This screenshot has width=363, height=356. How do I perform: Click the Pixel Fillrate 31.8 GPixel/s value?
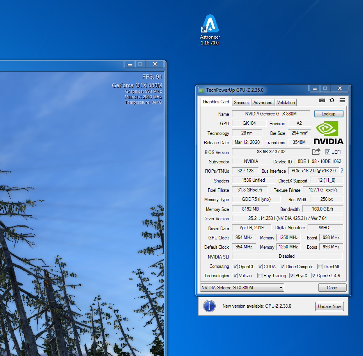[250, 190]
